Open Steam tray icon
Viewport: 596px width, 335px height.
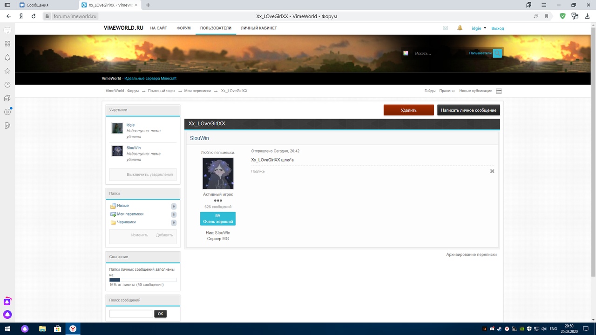[500, 329]
